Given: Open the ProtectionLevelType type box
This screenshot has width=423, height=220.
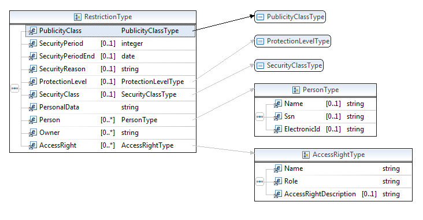Looking at the screenshot, I should [x=292, y=41].
